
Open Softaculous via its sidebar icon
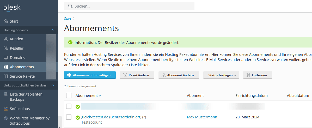pos(6,109)
